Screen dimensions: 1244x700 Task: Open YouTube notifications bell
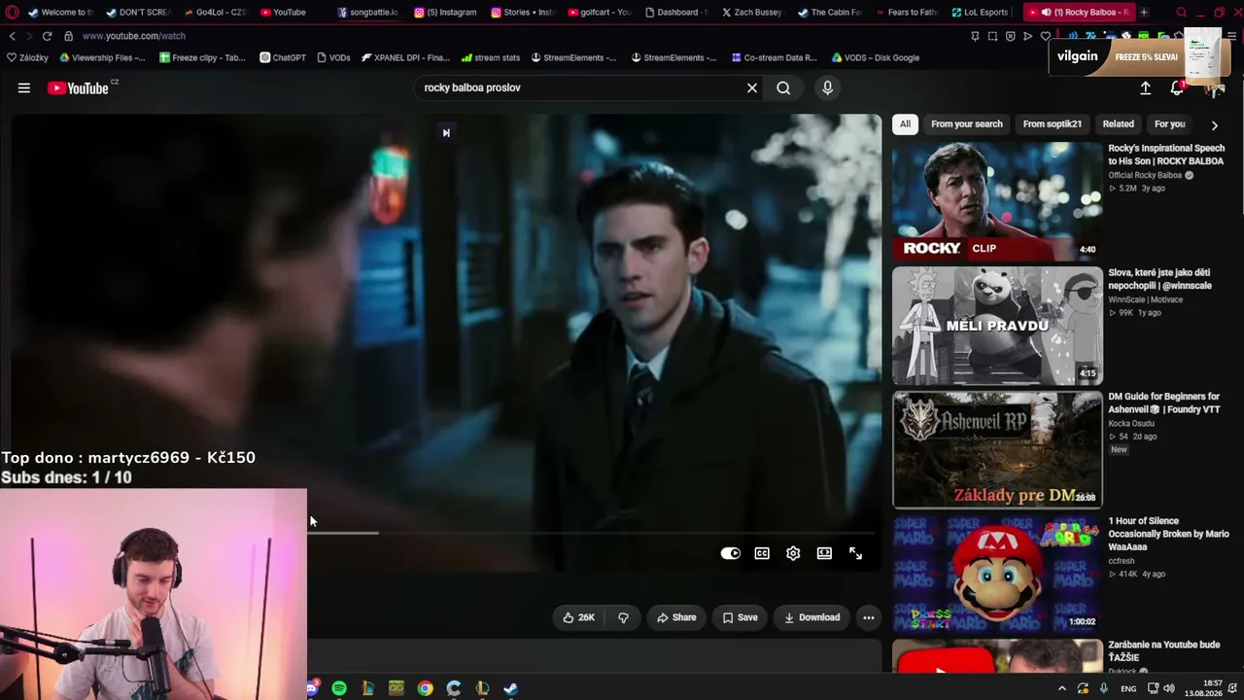tap(1177, 87)
